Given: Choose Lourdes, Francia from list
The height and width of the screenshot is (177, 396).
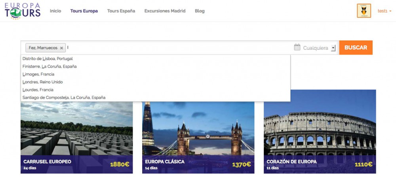Looking at the screenshot, I should pos(38,90).
